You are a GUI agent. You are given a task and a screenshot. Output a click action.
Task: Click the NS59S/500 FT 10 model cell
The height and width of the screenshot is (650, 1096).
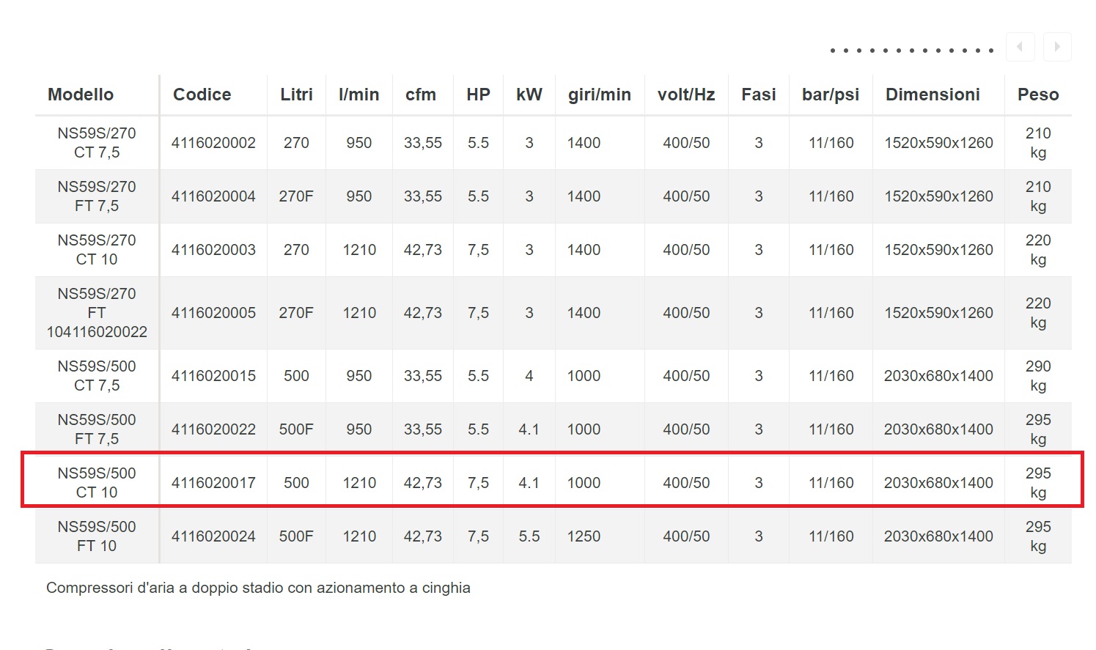click(x=97, y=536)
